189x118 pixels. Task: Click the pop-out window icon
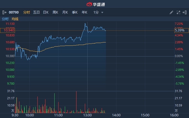[184, 12]
